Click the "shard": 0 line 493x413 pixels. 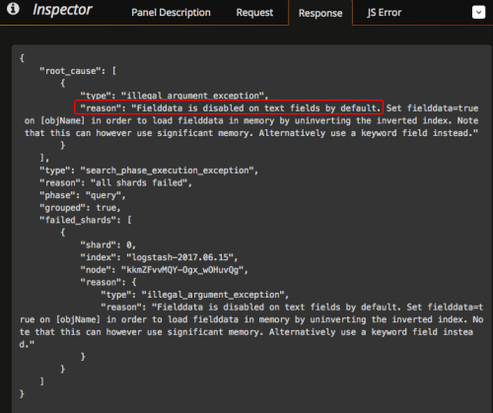(107, 245)
